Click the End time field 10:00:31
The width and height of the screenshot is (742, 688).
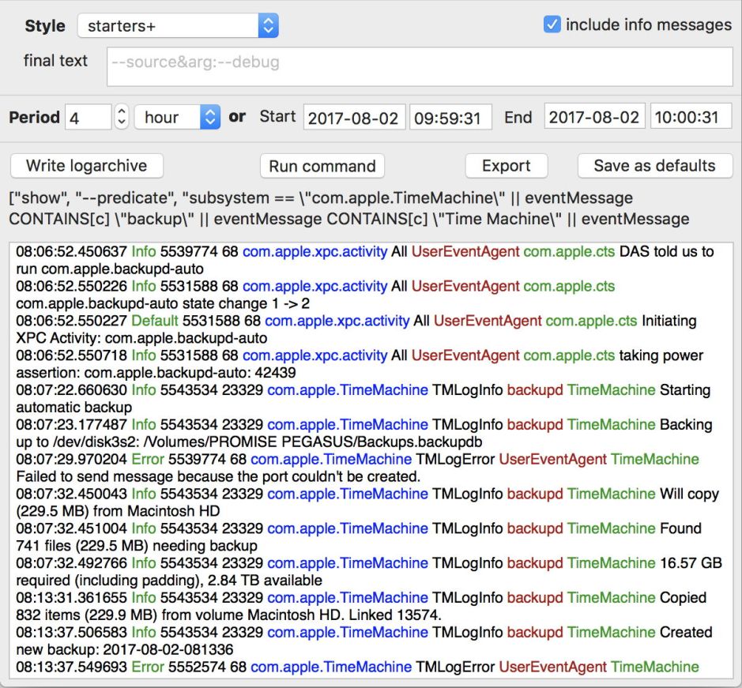click(x=691, y=118)
